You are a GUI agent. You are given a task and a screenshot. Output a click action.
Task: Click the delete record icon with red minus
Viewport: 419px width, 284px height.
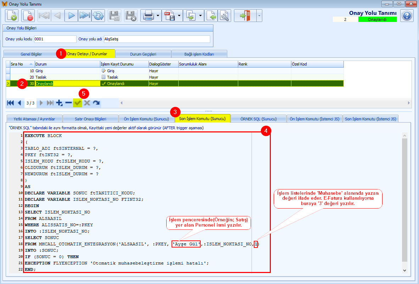pyautogui.click(x=27, y=16)
